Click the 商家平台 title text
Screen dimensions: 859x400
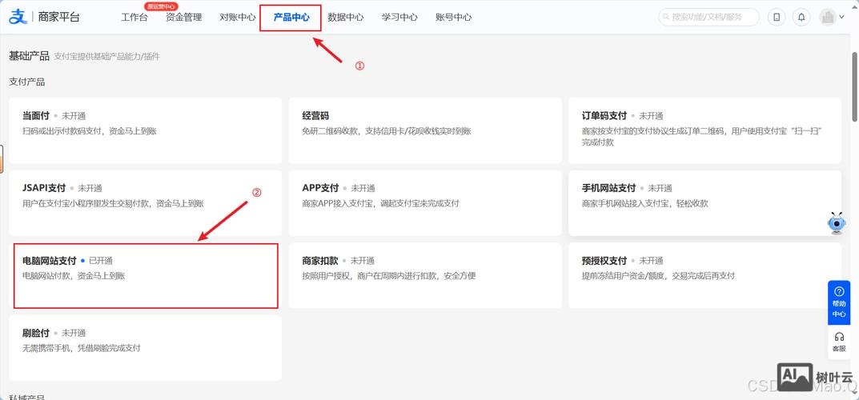59,17
